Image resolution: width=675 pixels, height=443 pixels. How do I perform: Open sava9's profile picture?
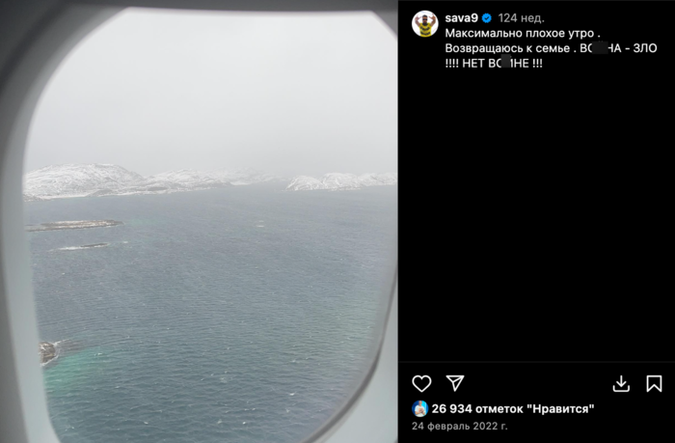click(x=425, y=23)
